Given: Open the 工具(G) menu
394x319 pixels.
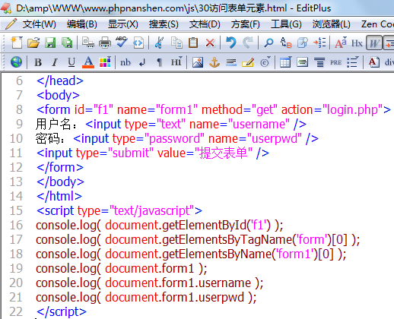Looking at the screenshot, I should 286,24.
